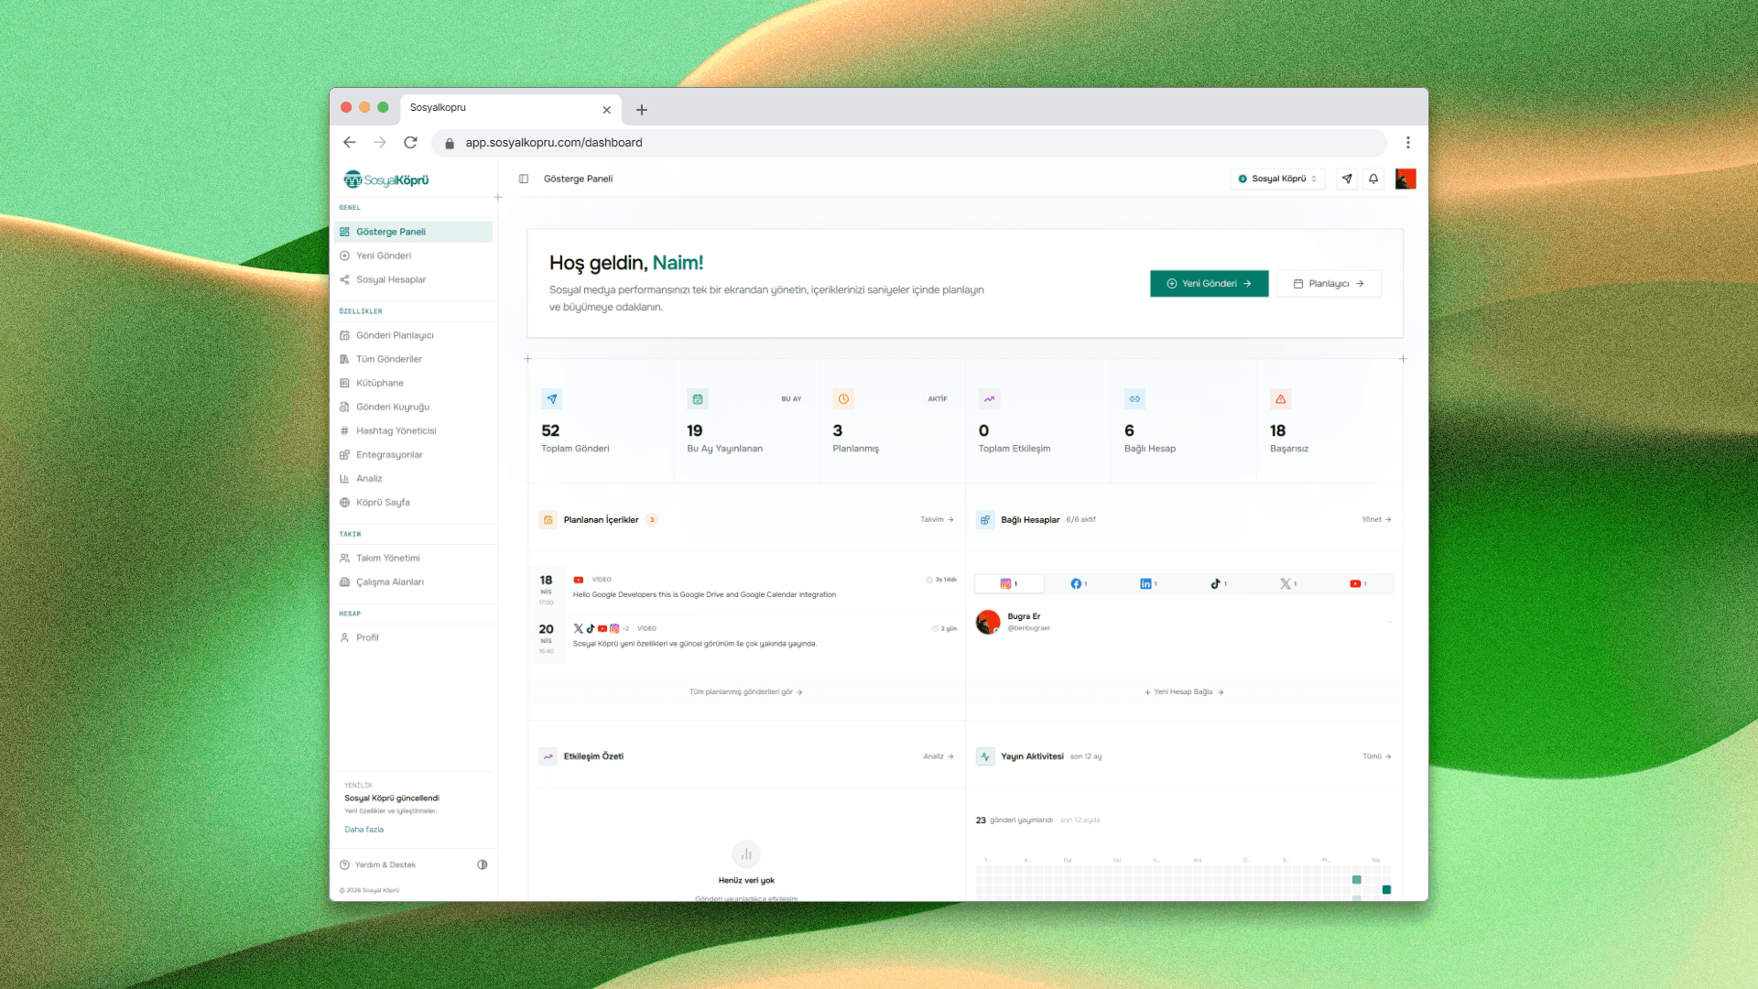Click the Planlanan İçerikler calendar icon
Screen dimensions: 1758x989
[x=548, y=519]
